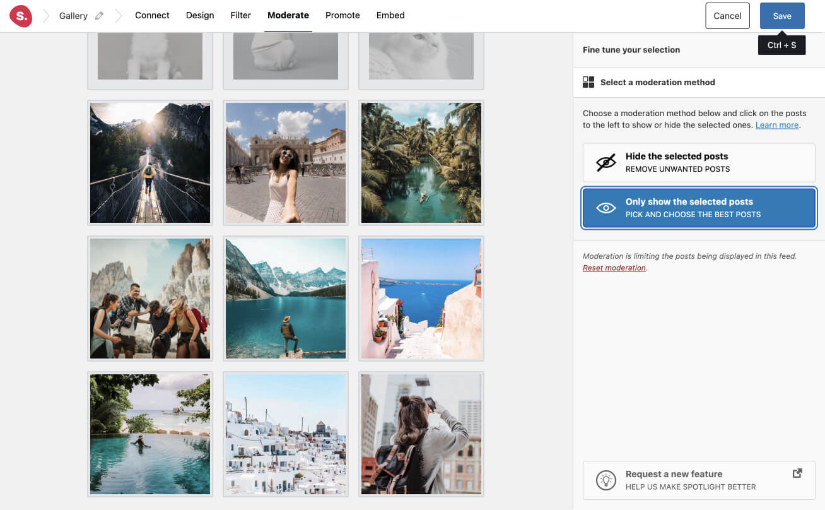This screenshot has width=825, height=510.
Task: Select the infinity pool swimmer photo
Action: (150, 434)
